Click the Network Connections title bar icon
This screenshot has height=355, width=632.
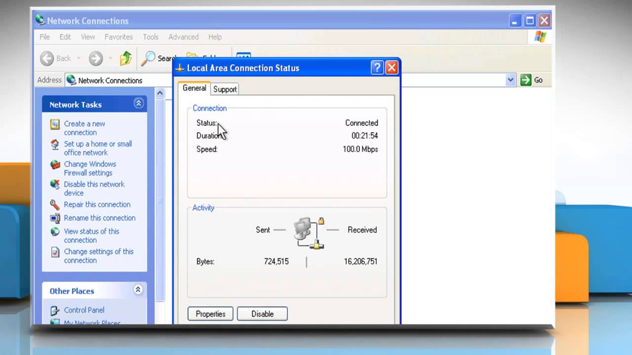pos(40,20)
